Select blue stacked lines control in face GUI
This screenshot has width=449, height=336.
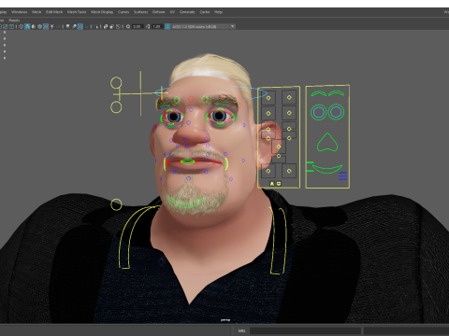(x=342, y=176)
